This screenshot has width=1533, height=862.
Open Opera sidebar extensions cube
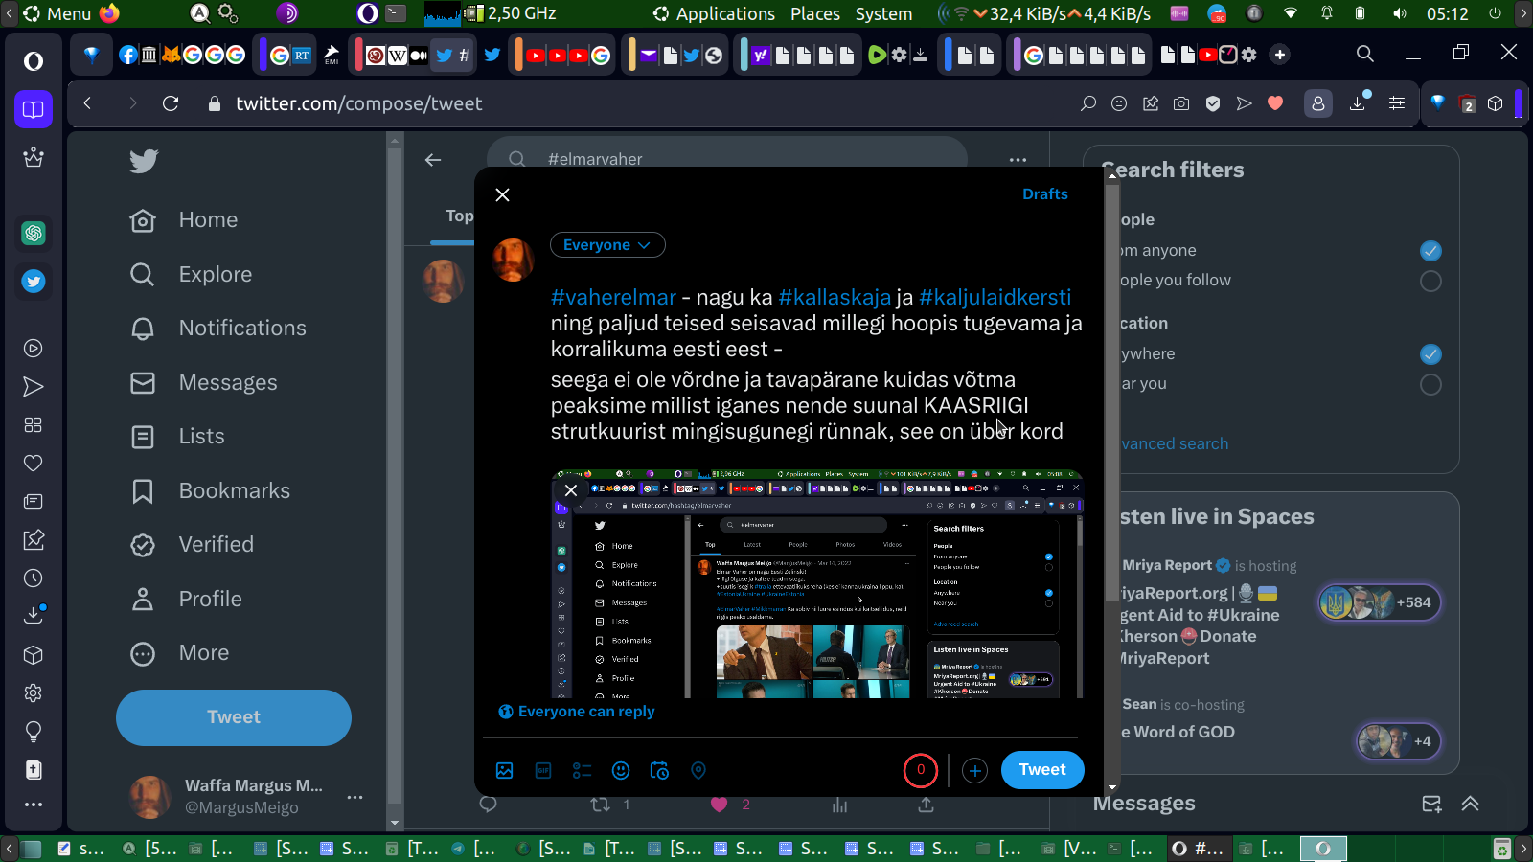point(34,655)
